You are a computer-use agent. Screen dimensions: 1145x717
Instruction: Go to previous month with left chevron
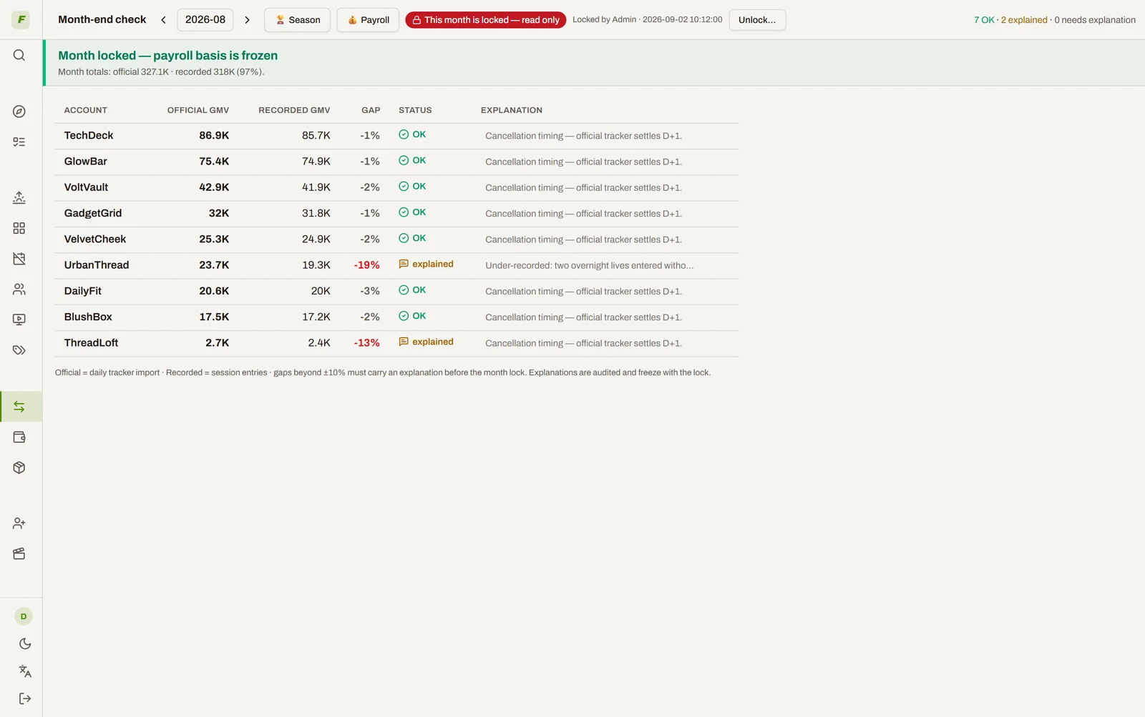[x=163, y=20]
